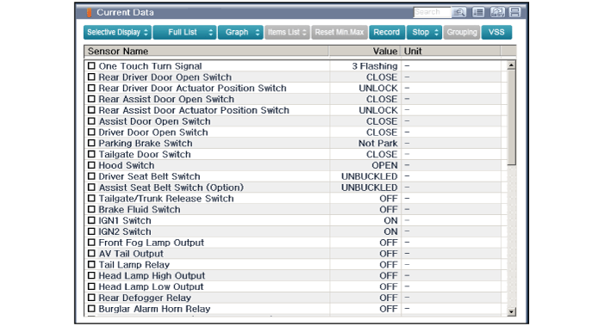Expand the Full List dropdown
Screen dimensions: 604x326
pyautogui.click(x=185, y=33)
